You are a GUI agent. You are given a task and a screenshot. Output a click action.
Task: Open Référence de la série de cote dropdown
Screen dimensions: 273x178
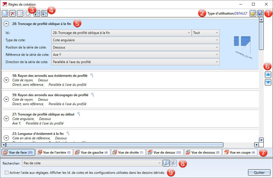135,55
